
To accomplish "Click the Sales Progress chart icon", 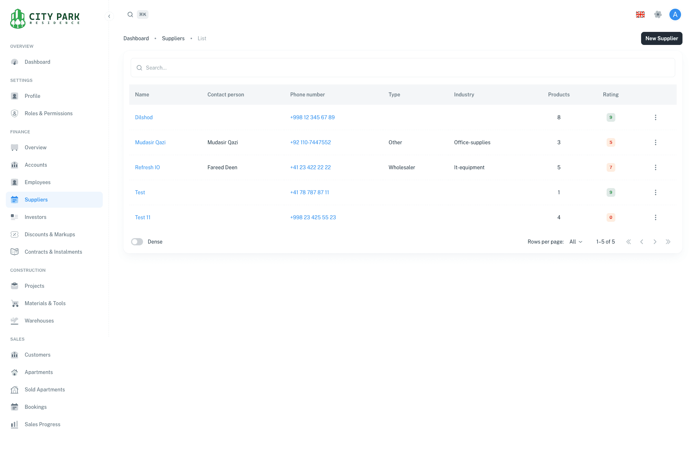I will (x=15, y=424).
